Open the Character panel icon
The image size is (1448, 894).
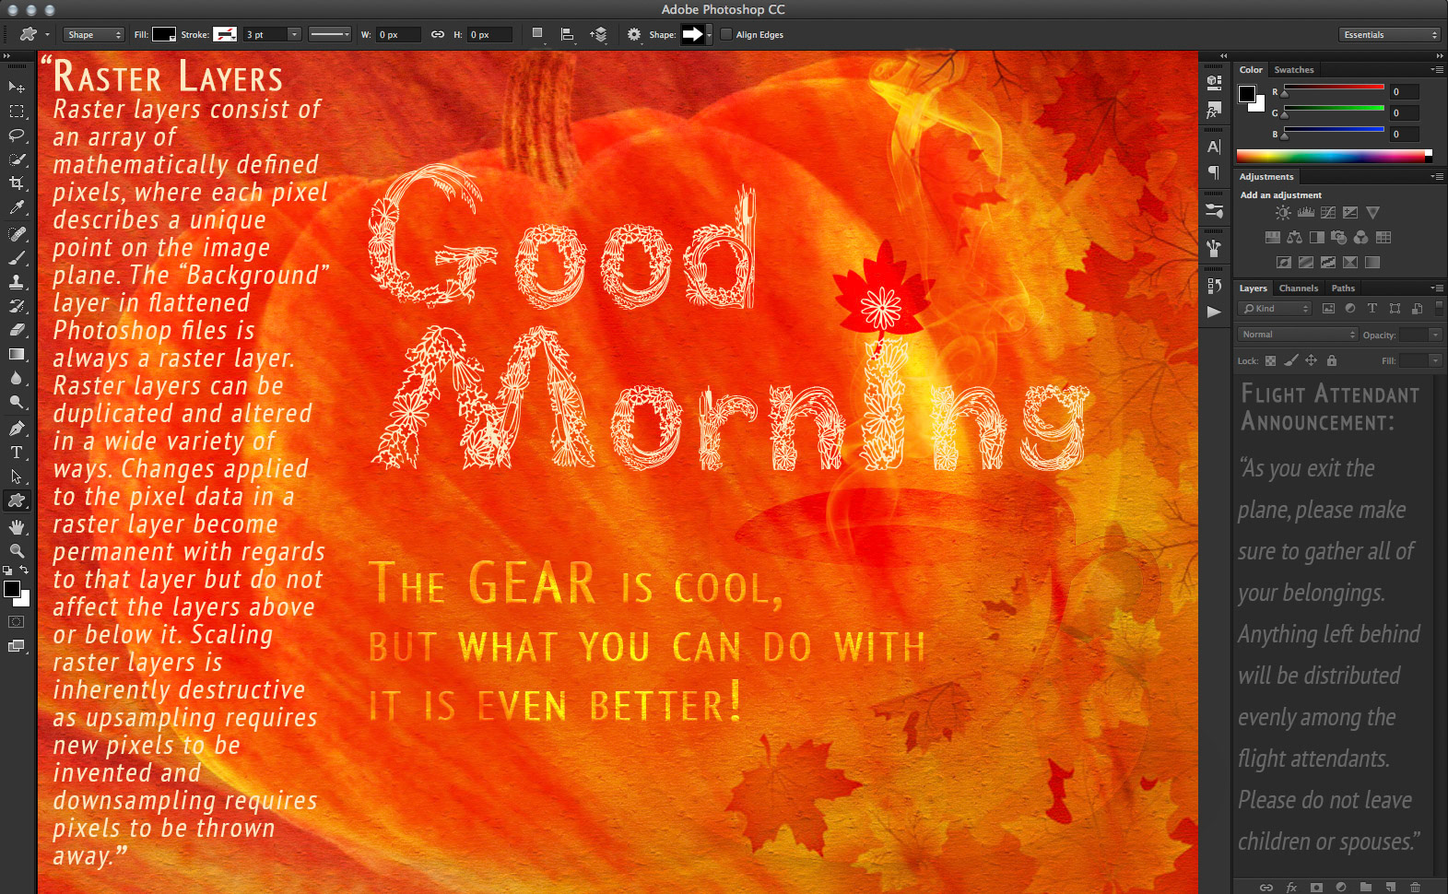coord(1214,147)
